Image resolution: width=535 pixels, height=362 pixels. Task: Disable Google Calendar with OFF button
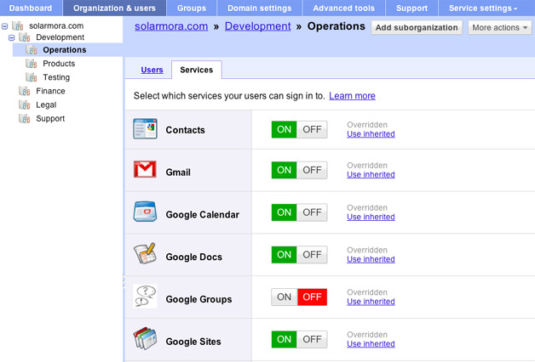click(x=312, y=212)
